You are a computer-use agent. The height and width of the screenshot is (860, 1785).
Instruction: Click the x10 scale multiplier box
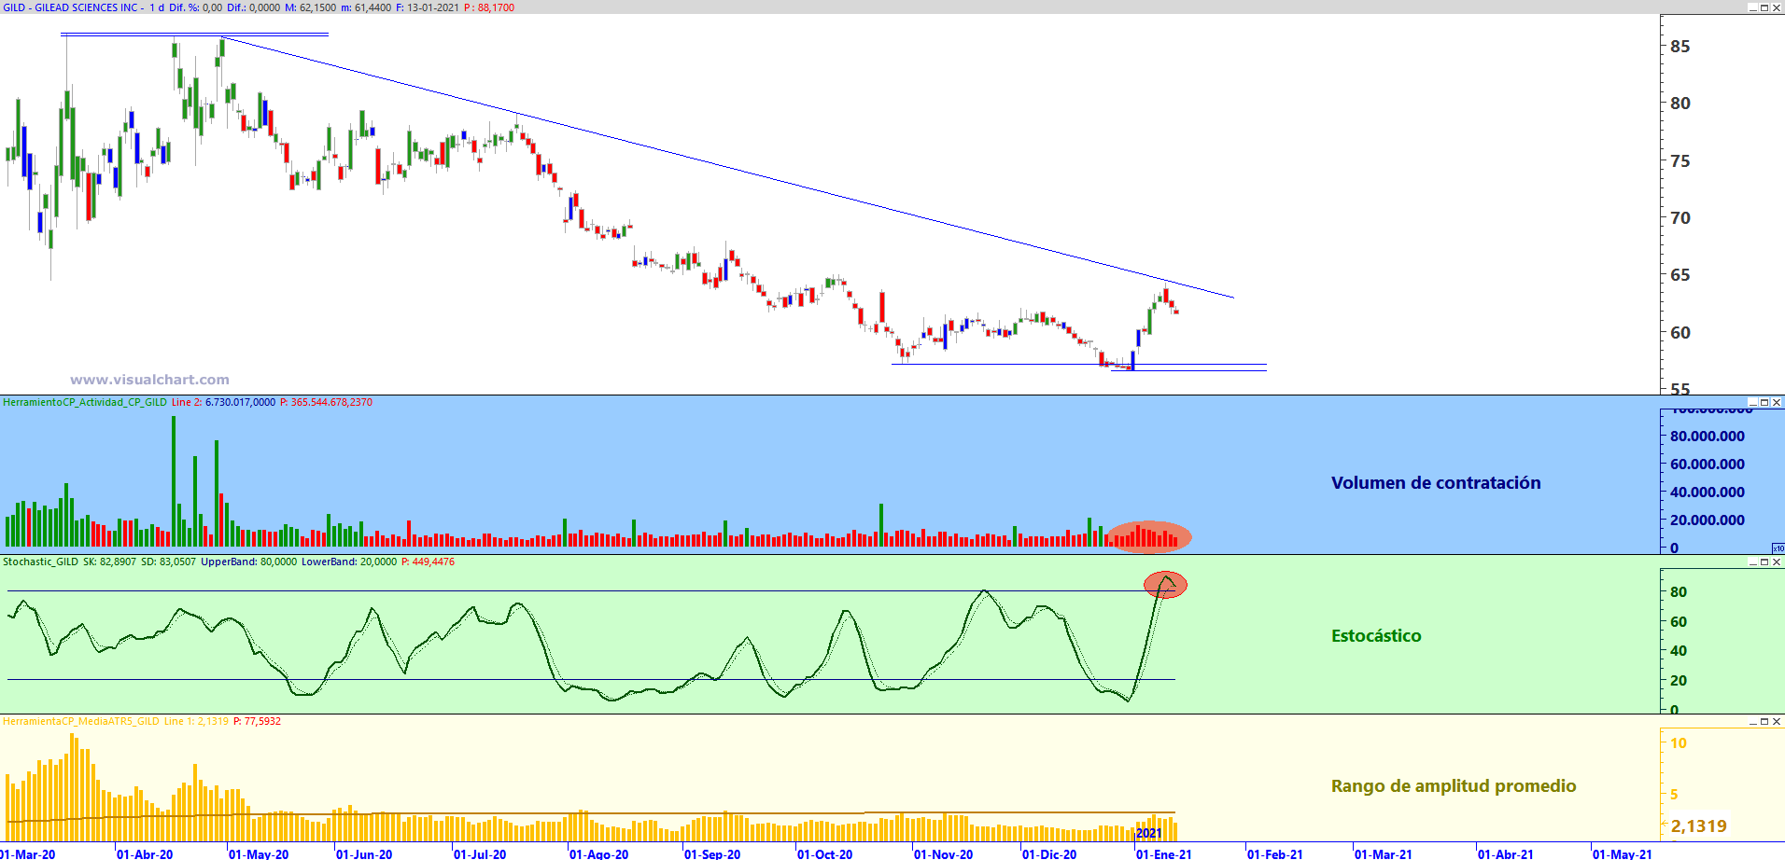click(x=1778, y=548)
